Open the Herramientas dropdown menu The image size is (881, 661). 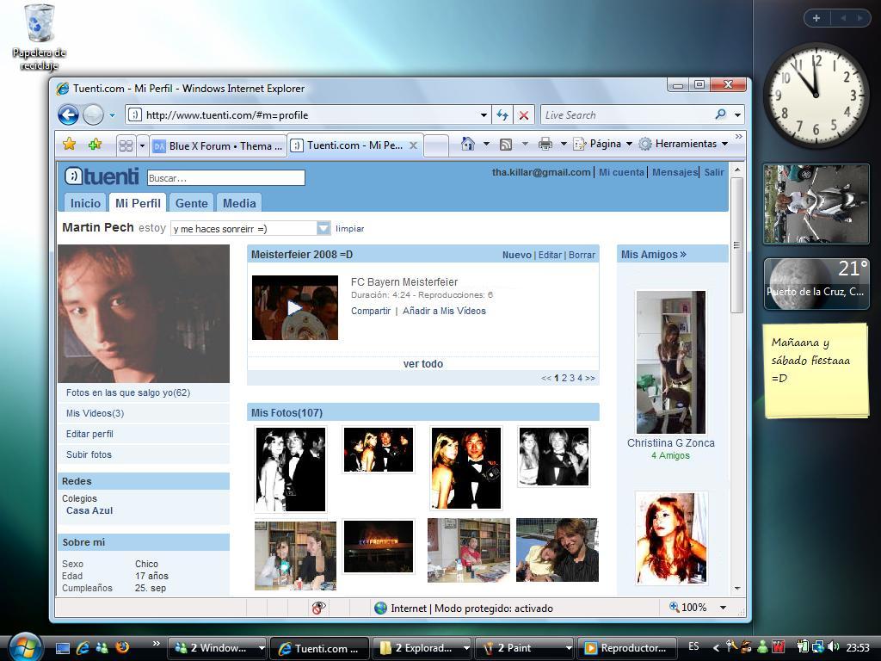point(684,145)
